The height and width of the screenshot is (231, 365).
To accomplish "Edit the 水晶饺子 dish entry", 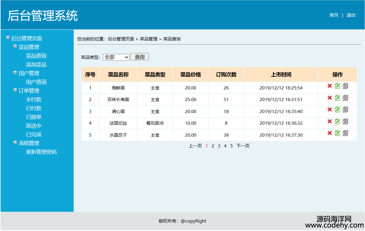I will (338, 133).
